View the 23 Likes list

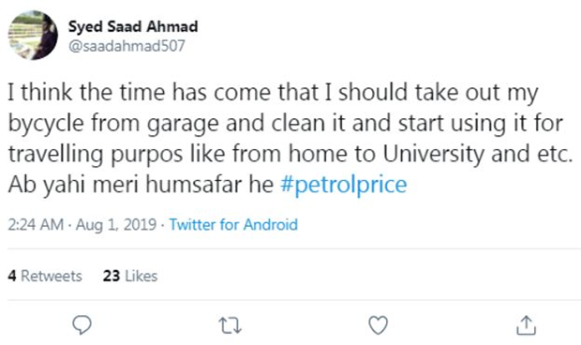130,276
